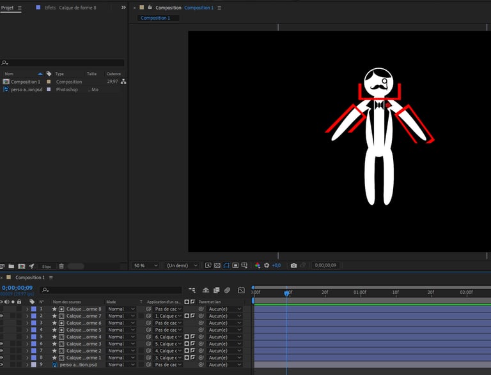
Task: Click the new composition icon in Project panel
Action: pos(22,266)
